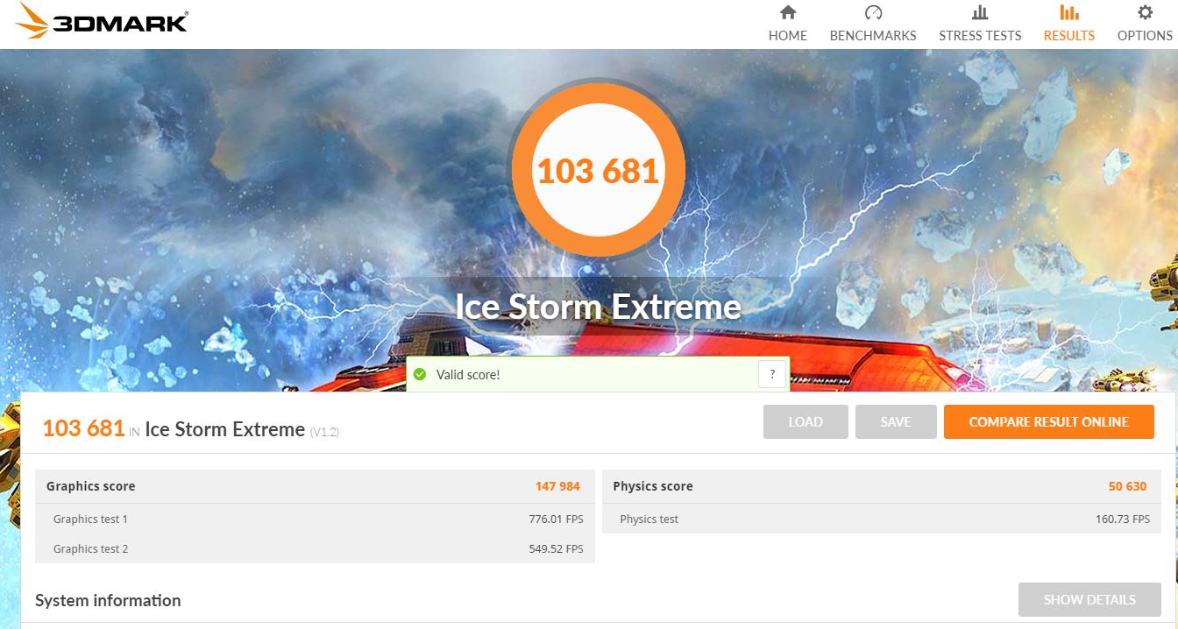The width and height of the screenshot is (1178, 629).
Task: Click the Physics score header row
Action: point(881,486)
